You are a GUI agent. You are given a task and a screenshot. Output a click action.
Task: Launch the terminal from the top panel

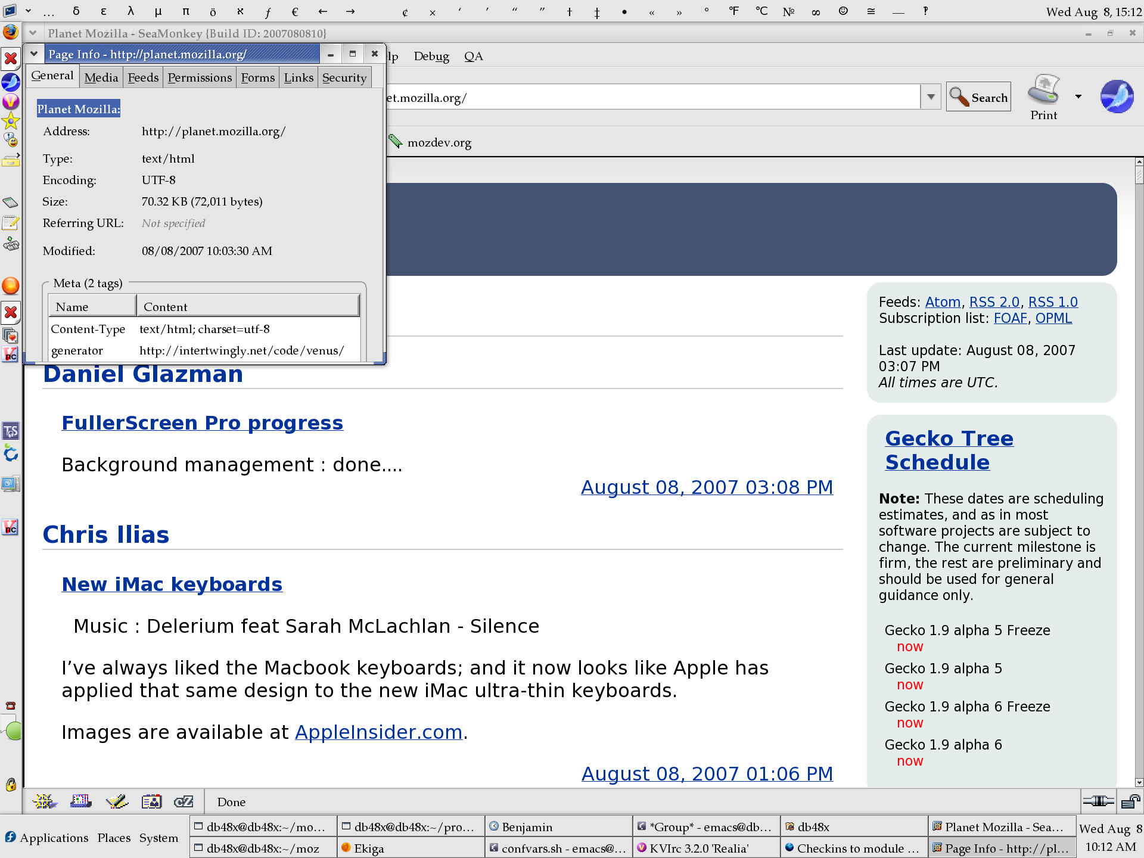[x=10, y=10]
